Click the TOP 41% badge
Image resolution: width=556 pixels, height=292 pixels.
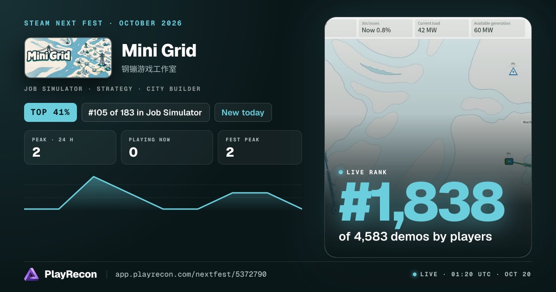[x=51, y=112]
